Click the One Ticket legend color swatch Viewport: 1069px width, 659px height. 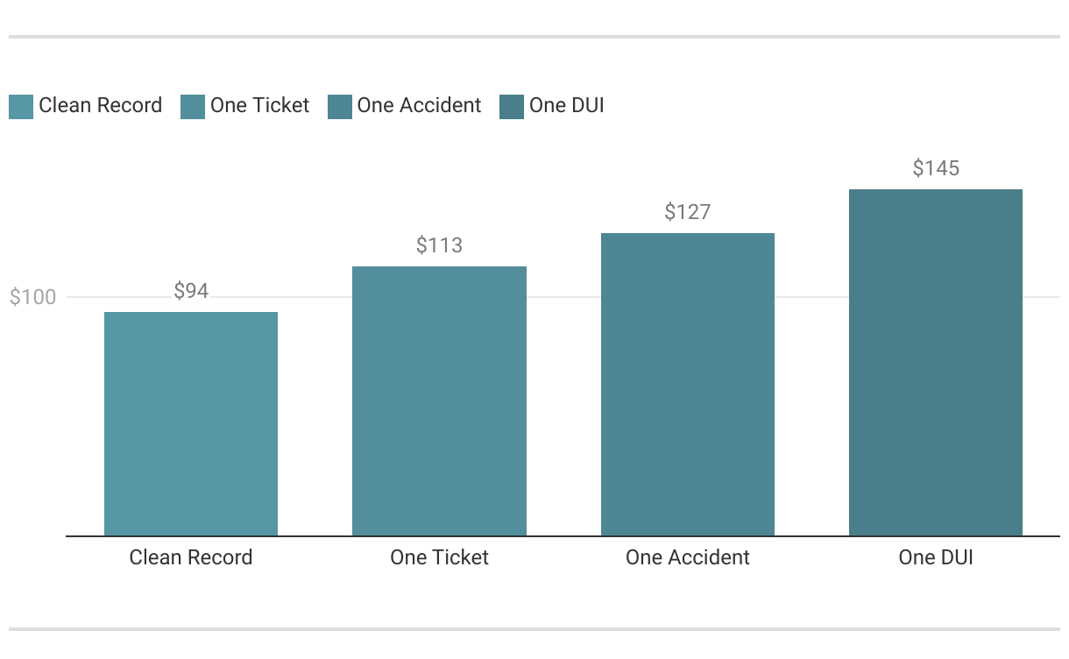[193, 107]
